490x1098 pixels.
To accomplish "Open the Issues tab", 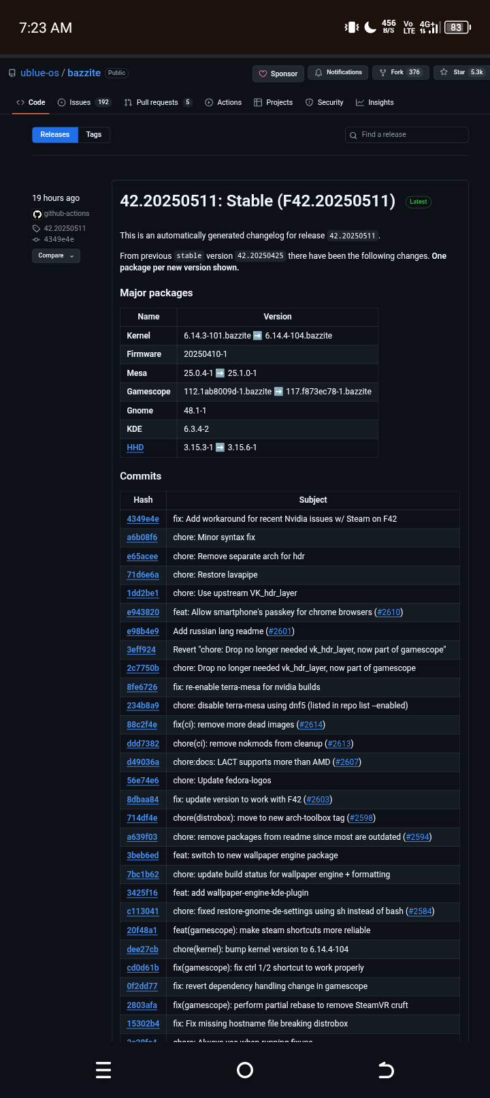I will pyautogui.click(x=84, y=102).
